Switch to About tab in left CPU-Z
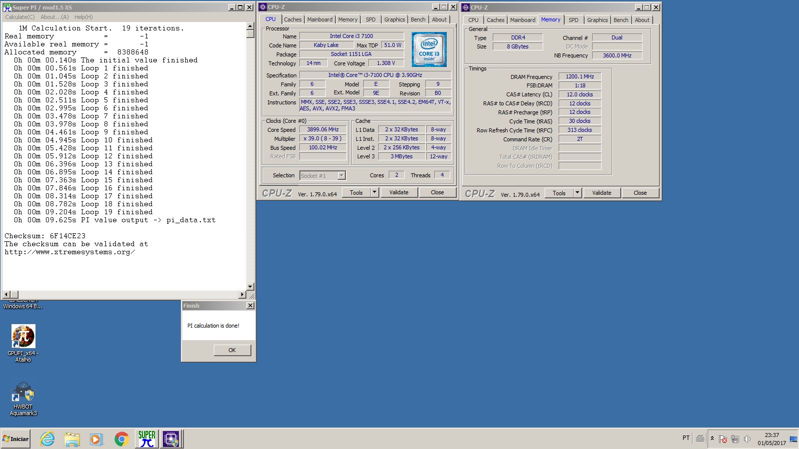799x449 pixels. [440, 19]
